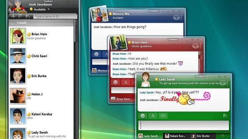
Task: Switch to the Kalani Kor... conversation tab
Action: [x=176, y=136]
